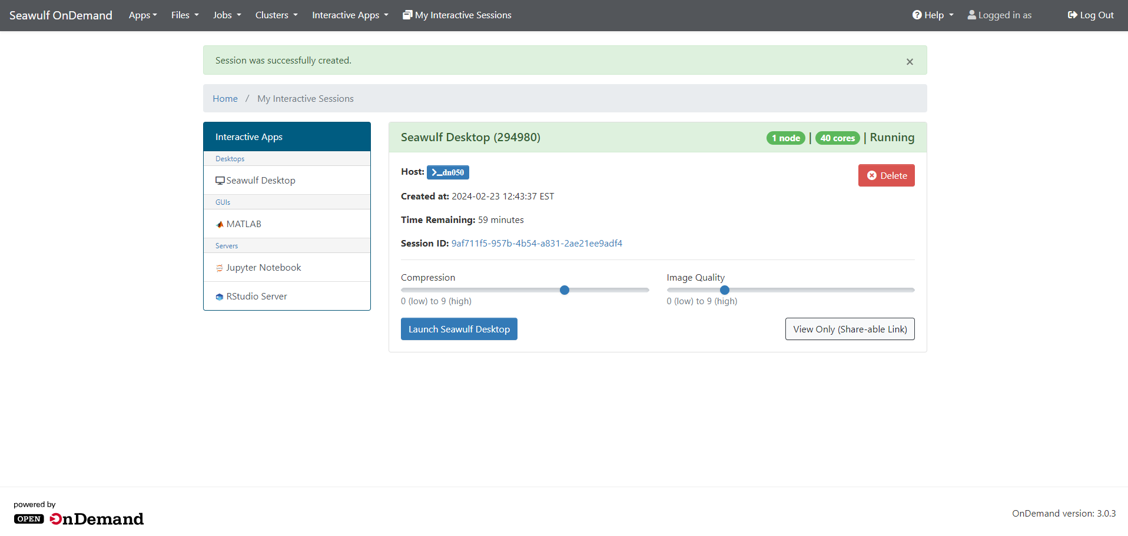Click the Seawulf Desktop (294980) session title
The width and height of the screenshot is (1128, 536).
pos(470,137)
